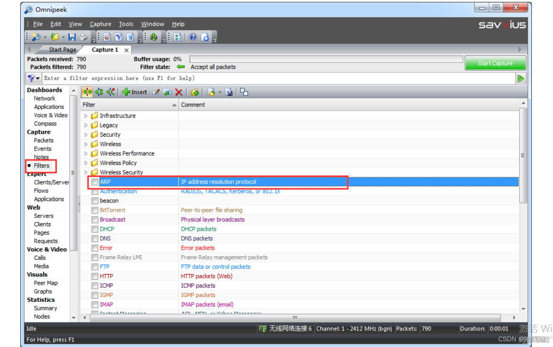Click the New Capture magnifier icon

[36, 37]
